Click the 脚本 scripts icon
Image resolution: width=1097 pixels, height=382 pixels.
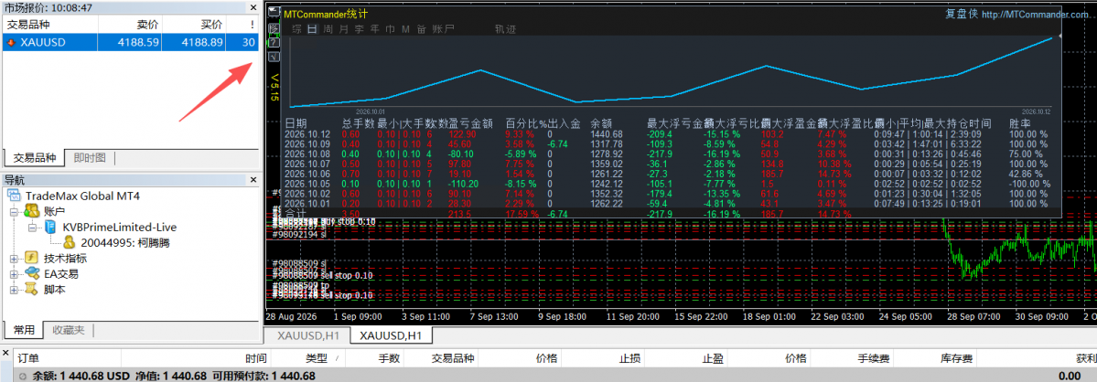click(31, 289)
